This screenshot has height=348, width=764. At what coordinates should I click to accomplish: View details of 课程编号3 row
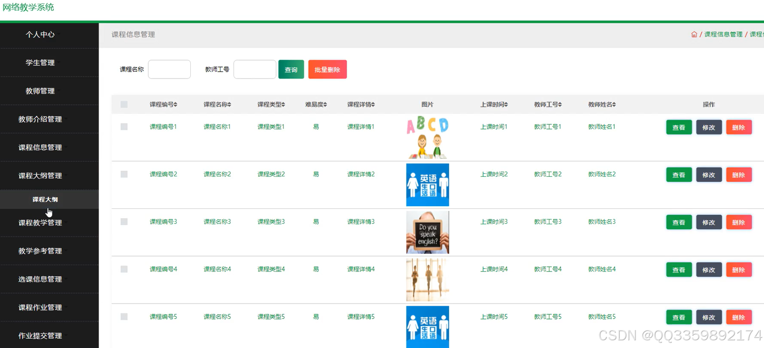coord(679,222)
